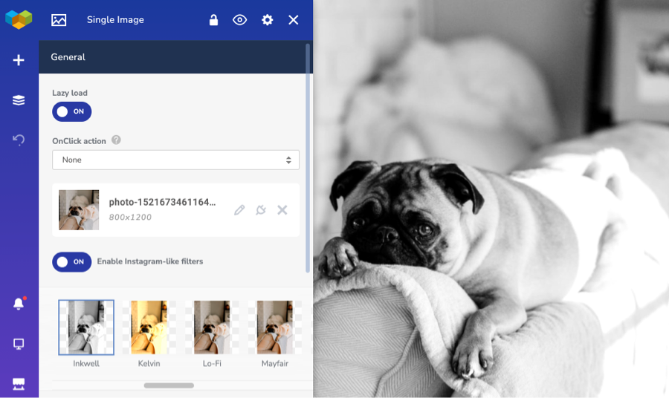Lock the Single Image element
Image resolution: width=669 pixels, height=398 pixels.
pyautogui.click(x=213, y=20)
